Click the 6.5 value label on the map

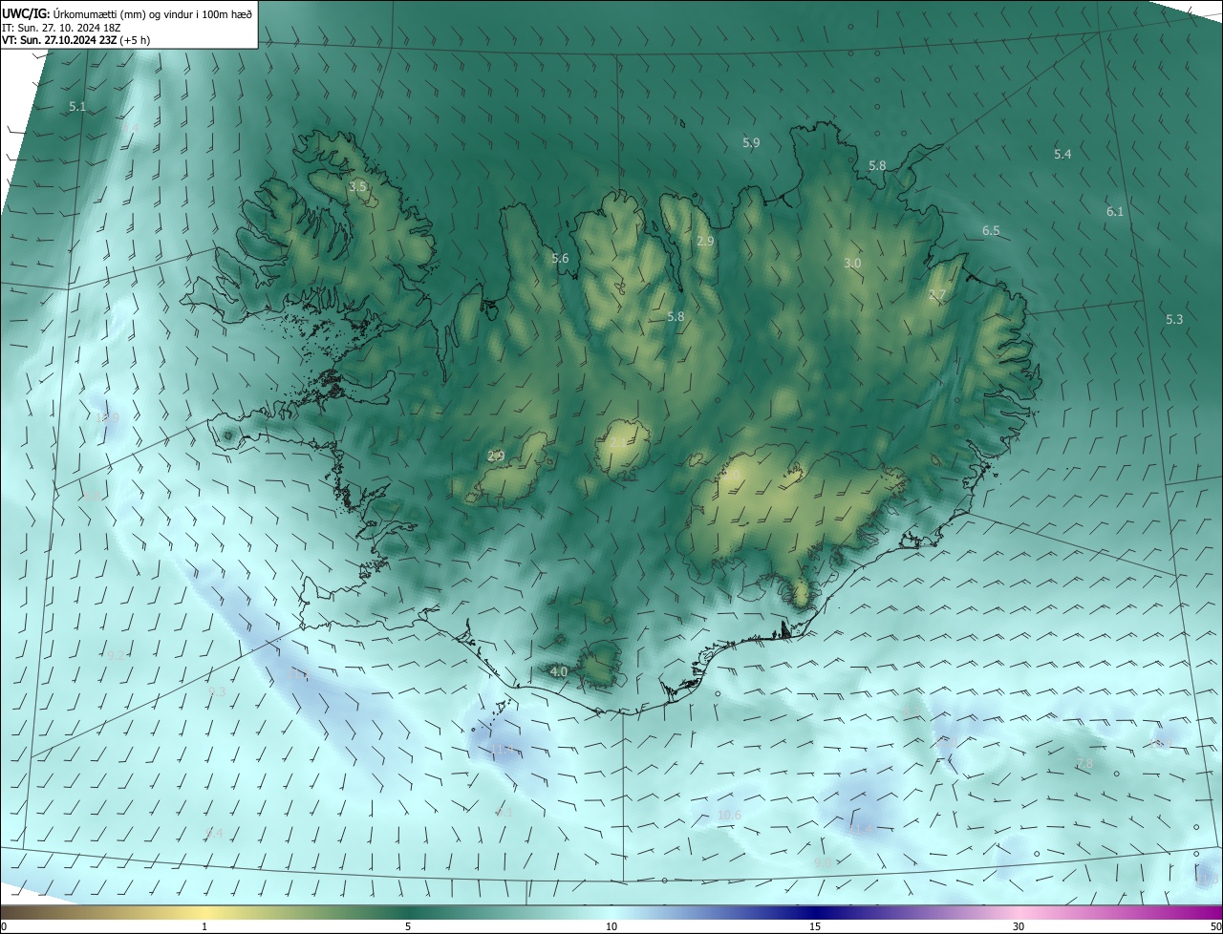(x=991, y=230)
